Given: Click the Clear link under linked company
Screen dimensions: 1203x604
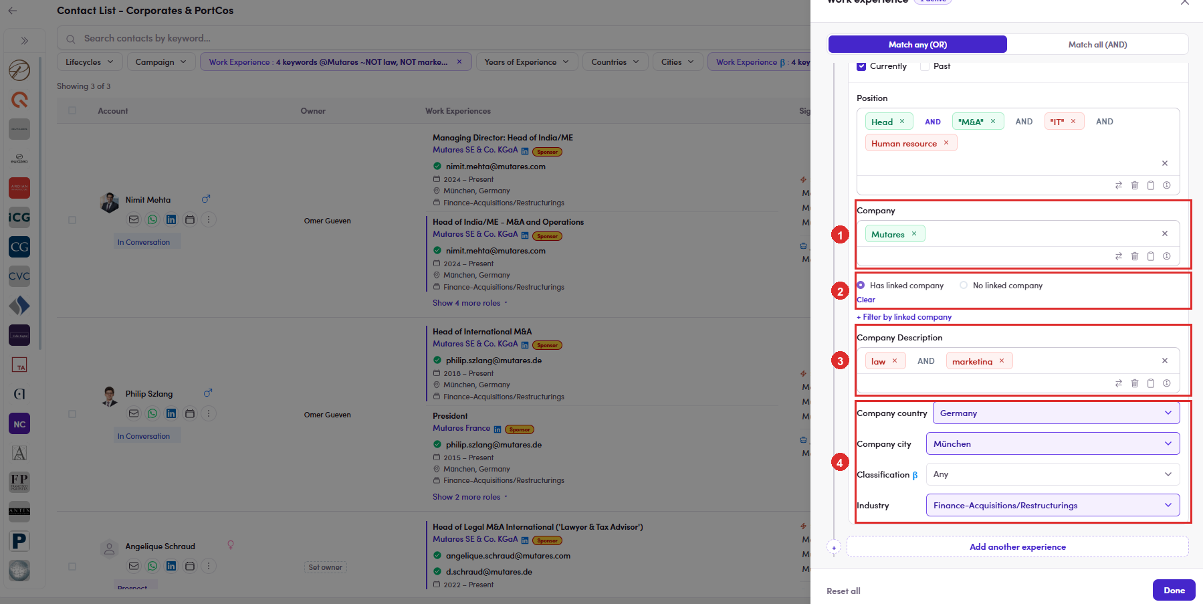Looking at the screenshot, I should [x=866, y=300].
